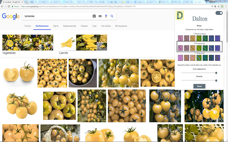This screenshot has width=228, height=142.
Task: Select the Protanomaly radio button
Action: click(195, 43)
